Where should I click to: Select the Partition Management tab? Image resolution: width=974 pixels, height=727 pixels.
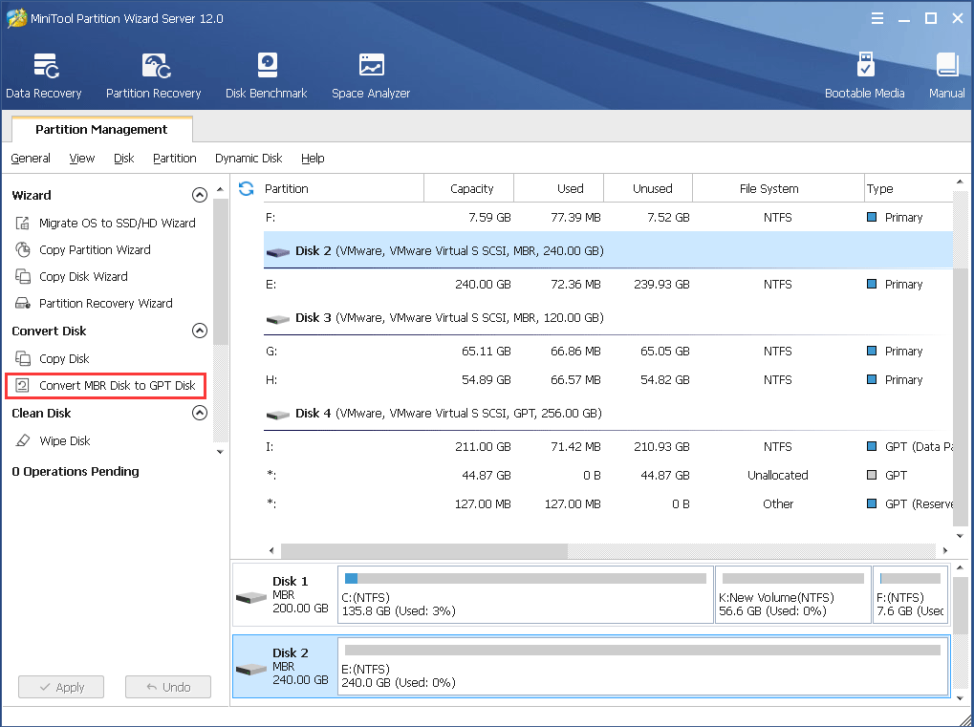[x=101, y=129]
